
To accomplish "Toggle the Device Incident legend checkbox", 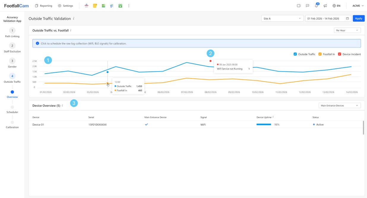I will pyautogui.click(x=340, y=54).
